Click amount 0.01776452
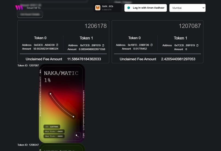This screenshot has height=151, width=221. tap(140, 49)
